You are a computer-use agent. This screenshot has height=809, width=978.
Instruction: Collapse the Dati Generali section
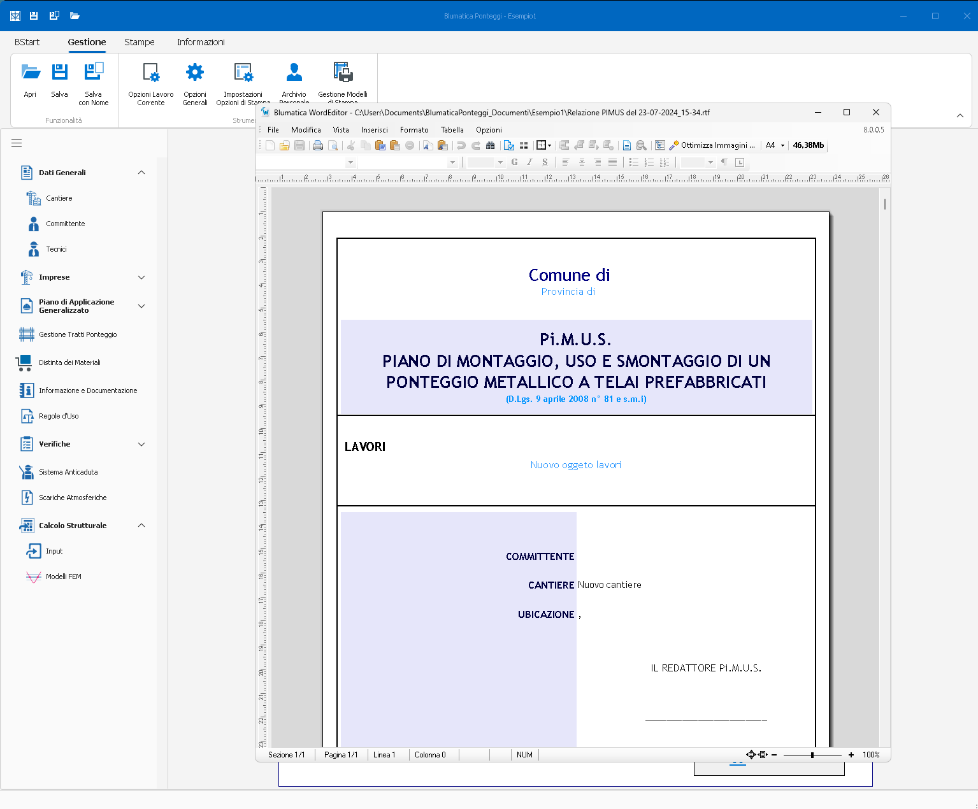(141, 173)
